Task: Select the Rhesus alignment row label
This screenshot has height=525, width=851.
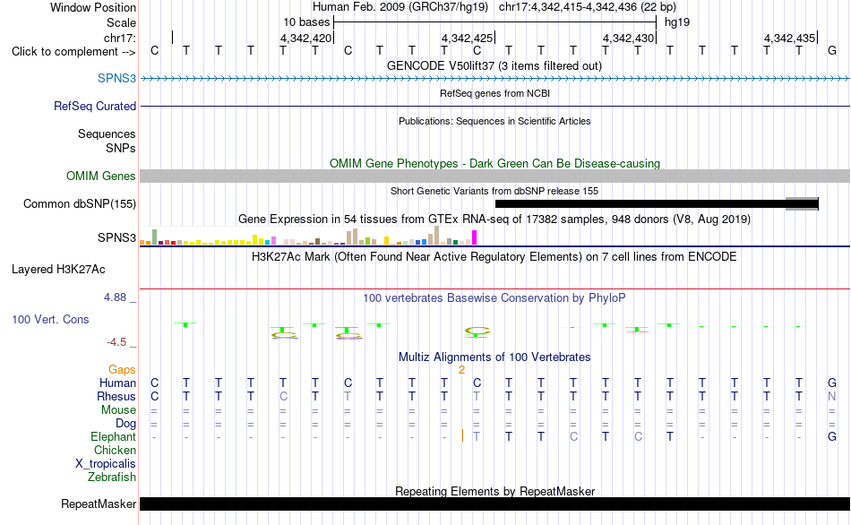Action: (116, 396)
